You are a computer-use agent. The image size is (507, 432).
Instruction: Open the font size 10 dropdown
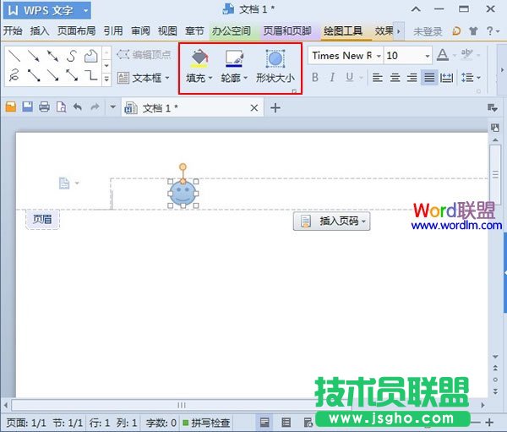click(x=426, y=56)
